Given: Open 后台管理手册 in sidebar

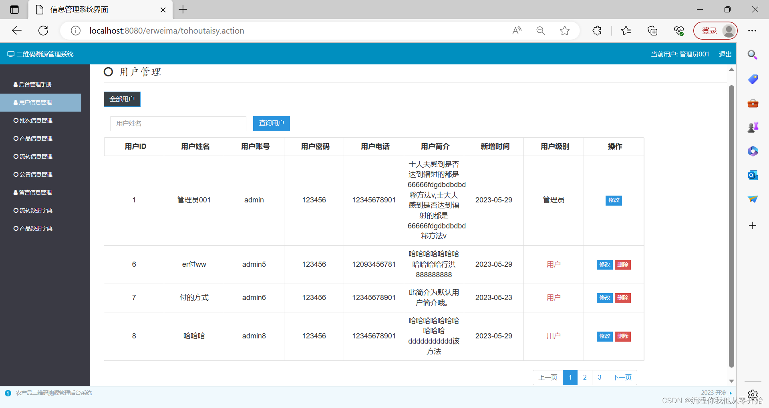Looking at the screenshot, I should 33,84.
